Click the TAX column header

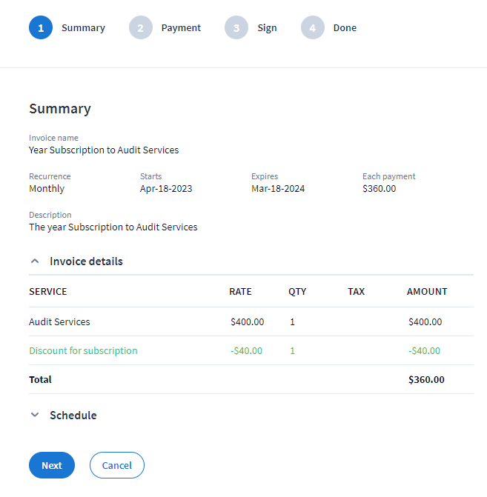click(x=356, y=292)
